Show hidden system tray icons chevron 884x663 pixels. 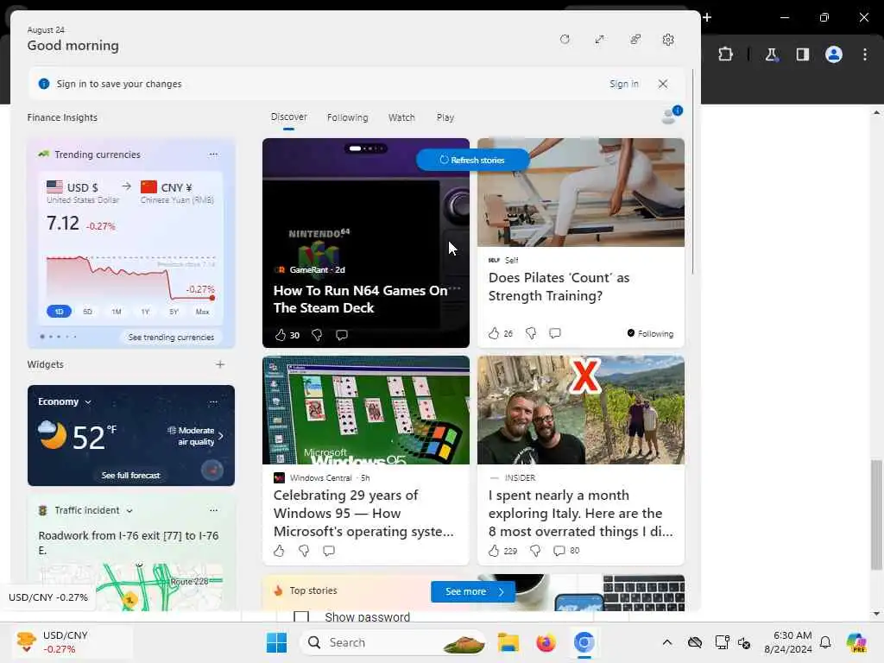667,642
